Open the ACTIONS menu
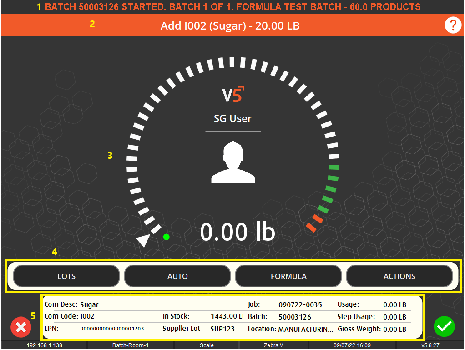This screenshot has width=465, height=350. [399, 276]
